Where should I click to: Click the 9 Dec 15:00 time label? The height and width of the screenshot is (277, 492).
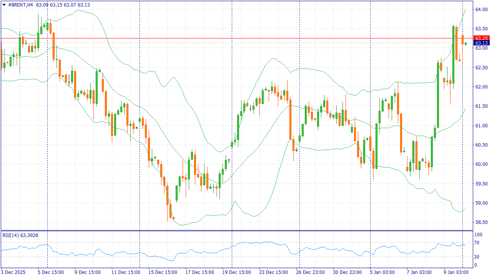[x=87, y=272]
